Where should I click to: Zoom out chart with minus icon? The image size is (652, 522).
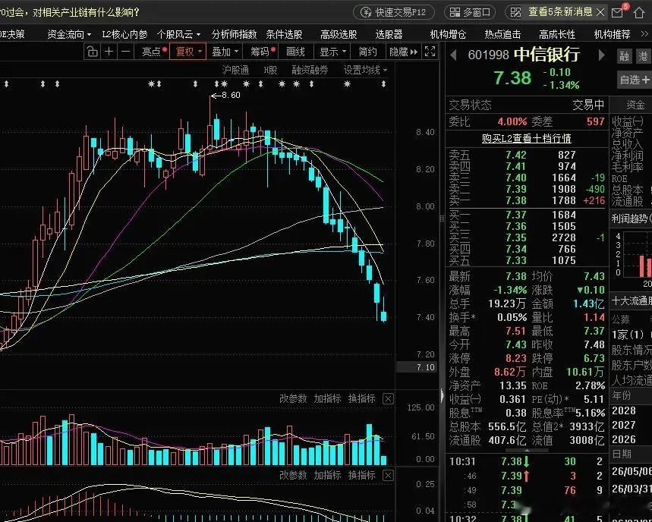click(x=126, y=52)
